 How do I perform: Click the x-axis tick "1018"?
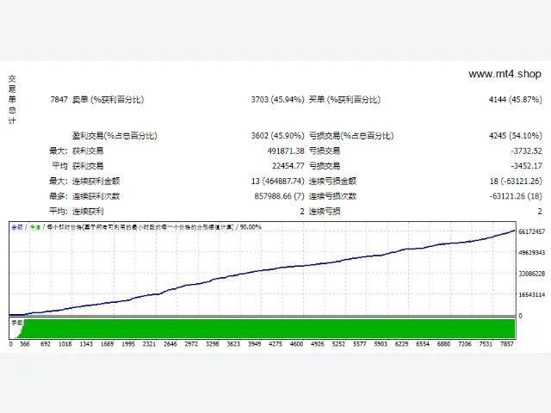pyautogui.click(x=65, y=344)
